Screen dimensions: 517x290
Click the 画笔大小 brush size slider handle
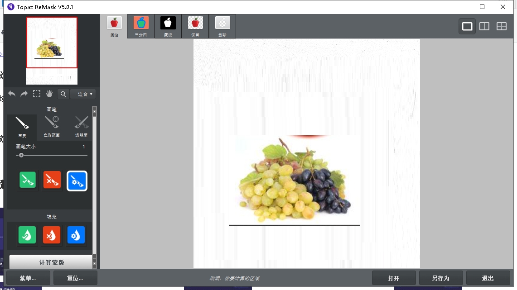click(21, 155)
